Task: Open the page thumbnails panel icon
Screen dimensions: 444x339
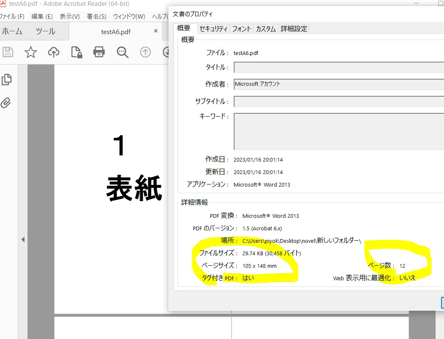Action: tap(7, 80)
